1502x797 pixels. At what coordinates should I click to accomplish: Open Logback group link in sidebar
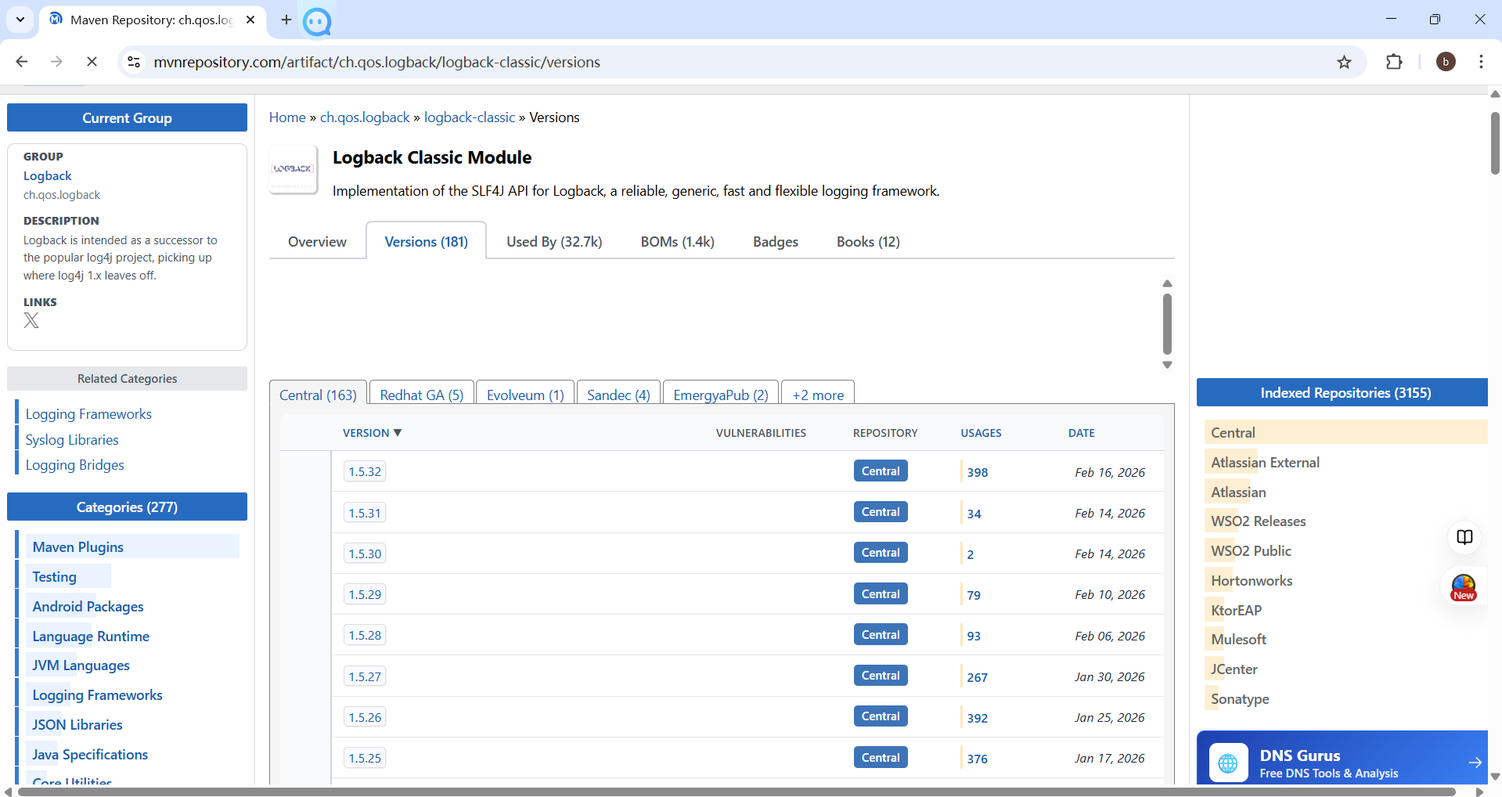click(x=47, y=176)
